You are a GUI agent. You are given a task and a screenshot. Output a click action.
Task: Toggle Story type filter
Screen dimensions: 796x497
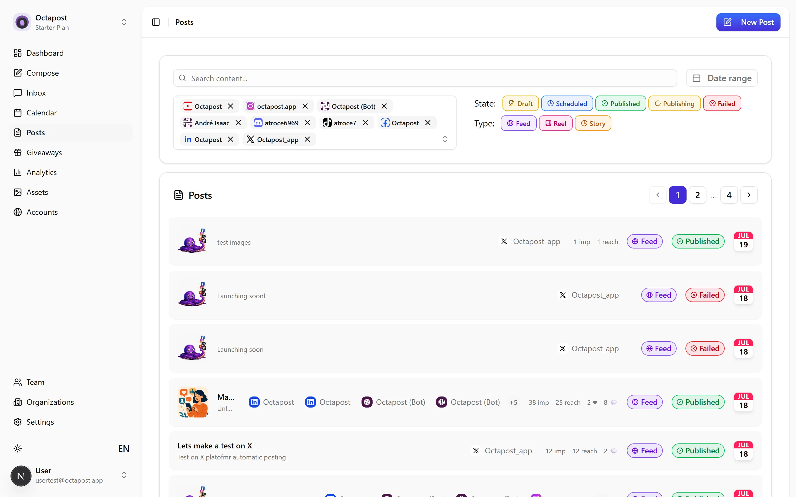[x=593, y=123]
